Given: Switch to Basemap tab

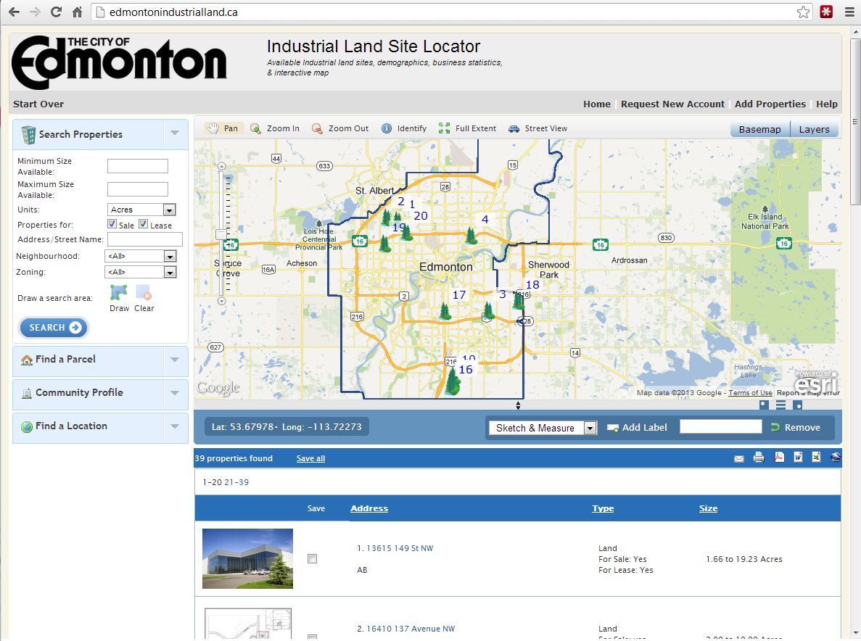Looking at the screenshot, I should pyautogui.click(x=759, y=130).
